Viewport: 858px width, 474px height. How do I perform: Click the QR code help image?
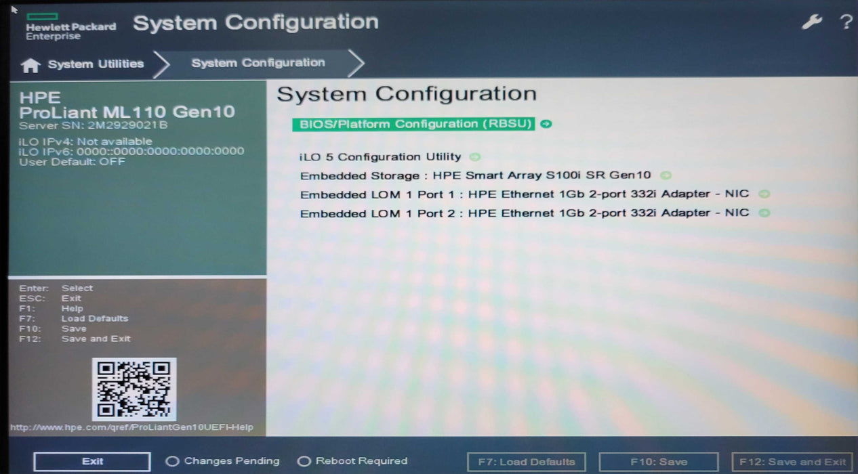tap(134, 389)
